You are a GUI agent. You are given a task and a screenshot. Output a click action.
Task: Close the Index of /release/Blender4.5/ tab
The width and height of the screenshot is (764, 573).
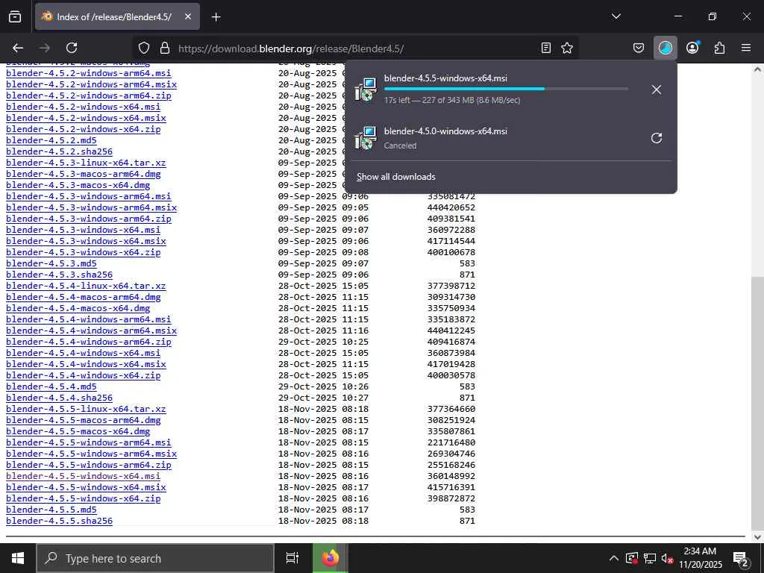tap(188, 16)
